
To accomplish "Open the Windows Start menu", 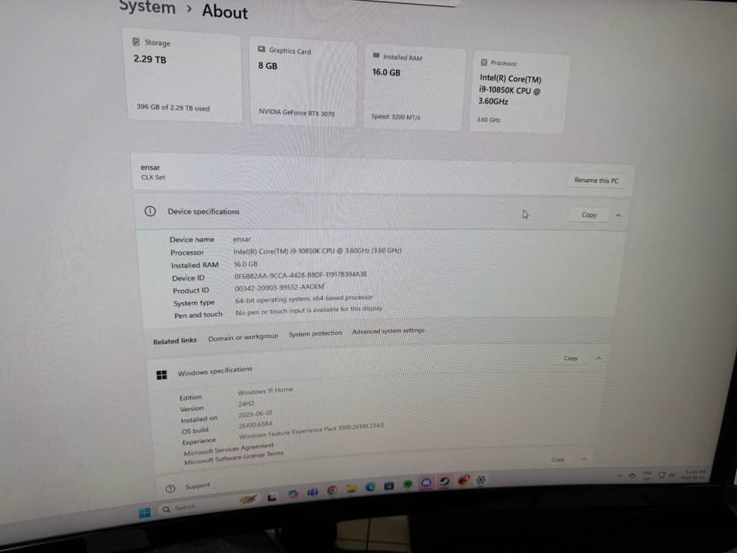I will point(145,512).
